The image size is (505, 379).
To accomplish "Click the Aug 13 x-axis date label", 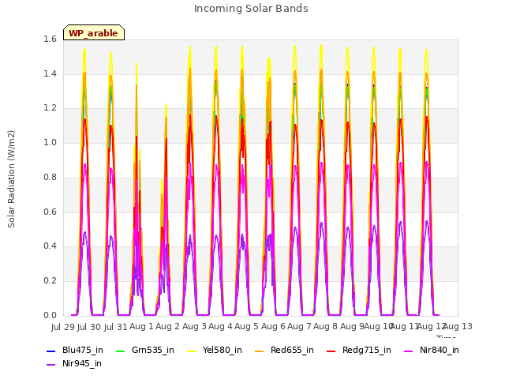I will coord(459,326).
